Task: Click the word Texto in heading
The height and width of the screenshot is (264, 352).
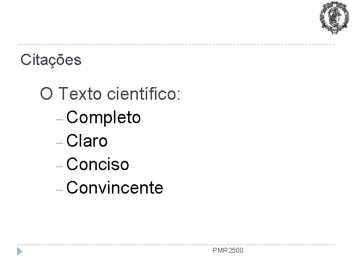Action: pyautogui.click(x=81, y=93)
